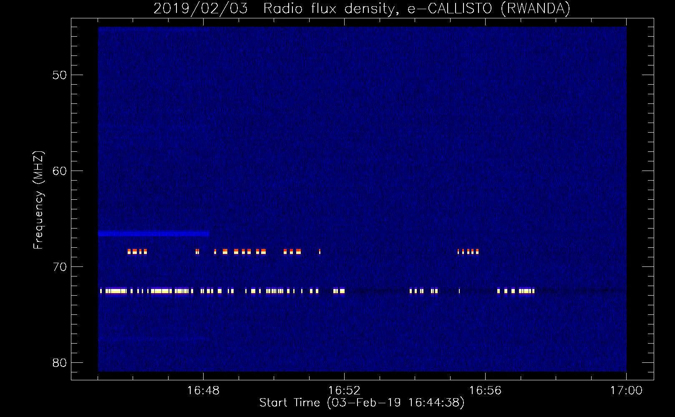Click the faint blue horizontal band near 66 MHz
675x417 pixels.
click(154, 234)
